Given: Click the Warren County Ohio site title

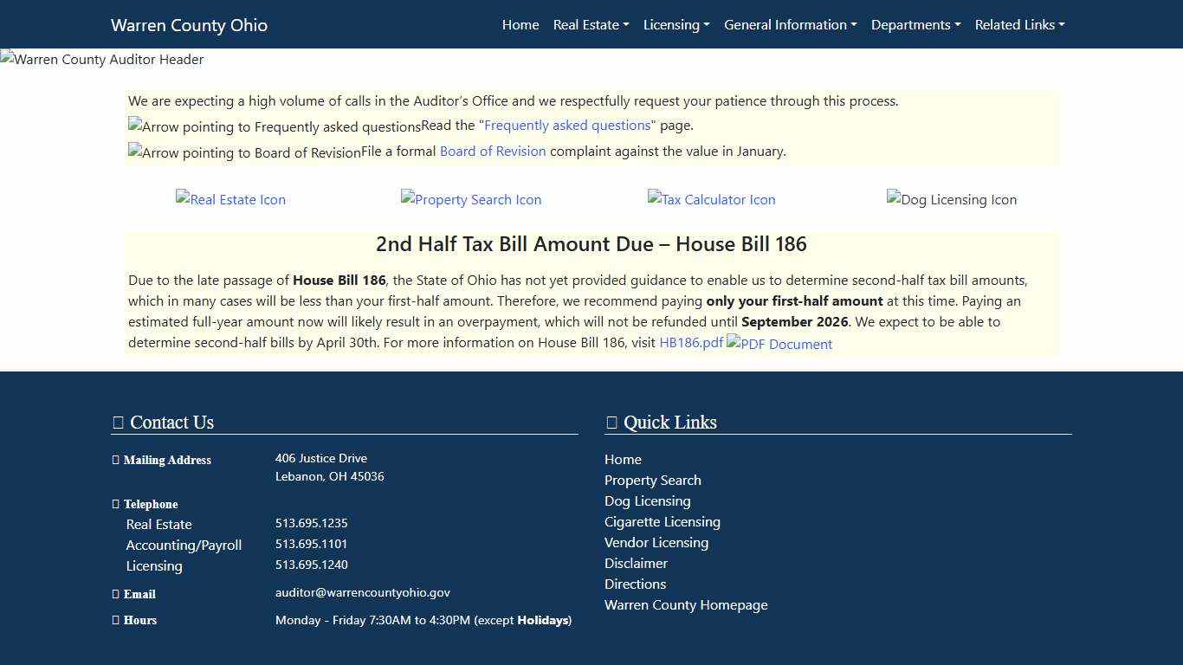Looking at the screenshot, I should click(189, 25).
